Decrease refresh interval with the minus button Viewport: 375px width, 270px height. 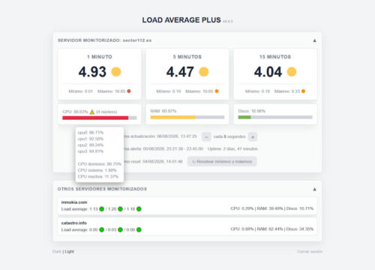click(x=206, y=136)
